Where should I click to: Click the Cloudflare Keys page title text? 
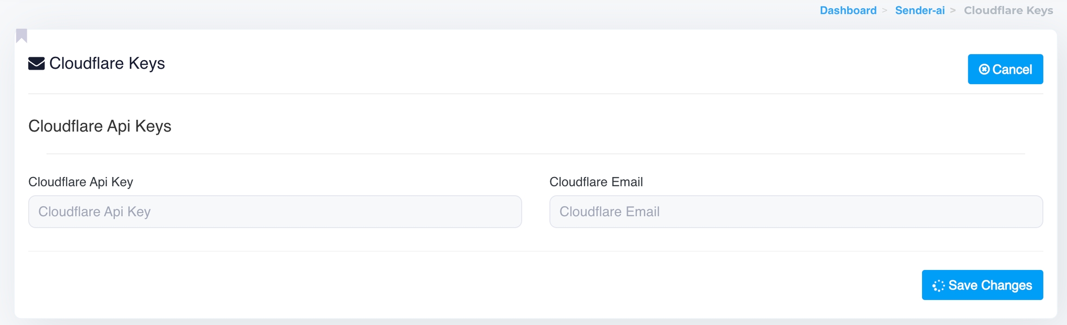click(x=107, y=63)
